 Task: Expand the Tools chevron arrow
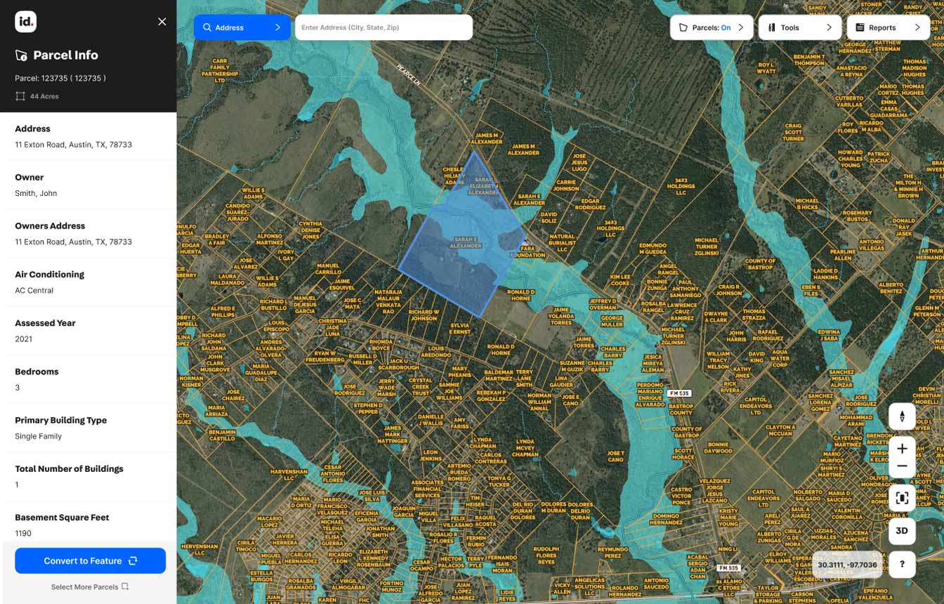(x=829, y=27)
